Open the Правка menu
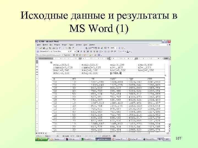Viewport: 198px width, 148px height. tap(45, 45)
